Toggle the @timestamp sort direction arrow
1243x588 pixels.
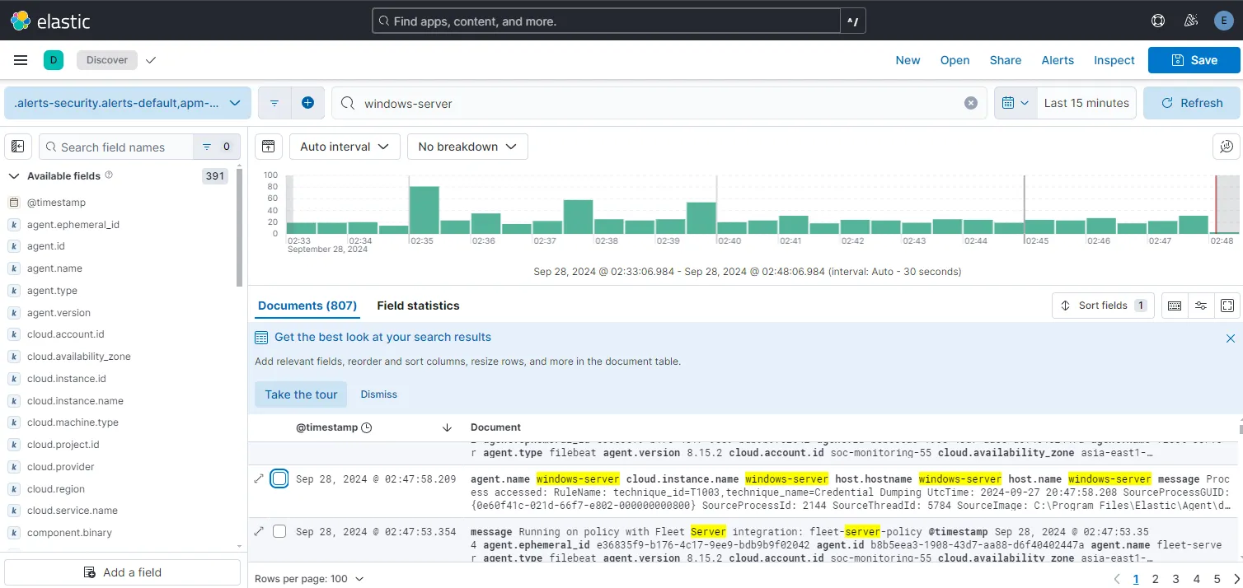[x=447, y=427]
